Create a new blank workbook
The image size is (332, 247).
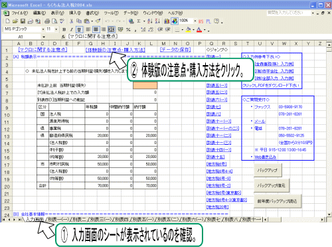tap(7, 21)
